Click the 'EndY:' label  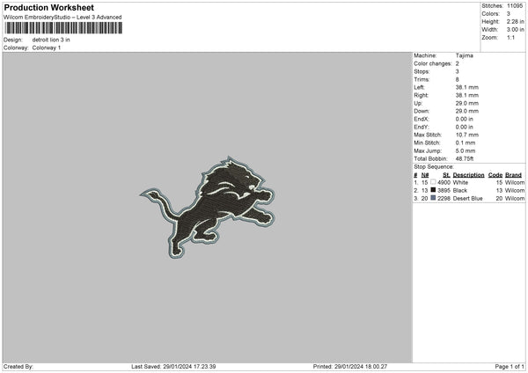[422, 127]
